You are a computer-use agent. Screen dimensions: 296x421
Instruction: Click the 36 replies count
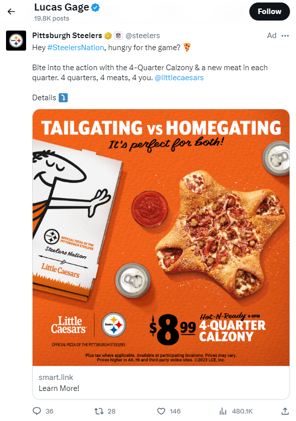(48, 411)
